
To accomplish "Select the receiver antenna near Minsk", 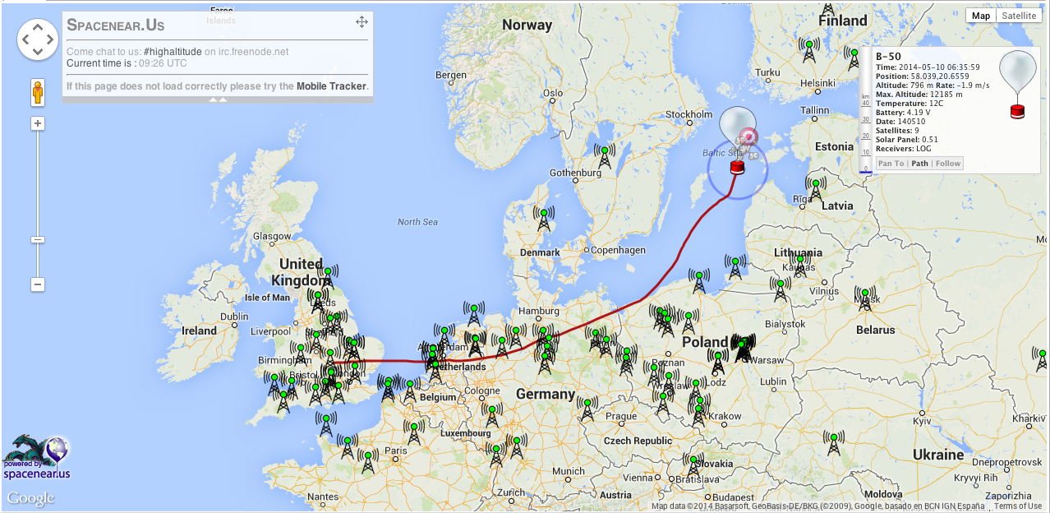I will (864, 298).
